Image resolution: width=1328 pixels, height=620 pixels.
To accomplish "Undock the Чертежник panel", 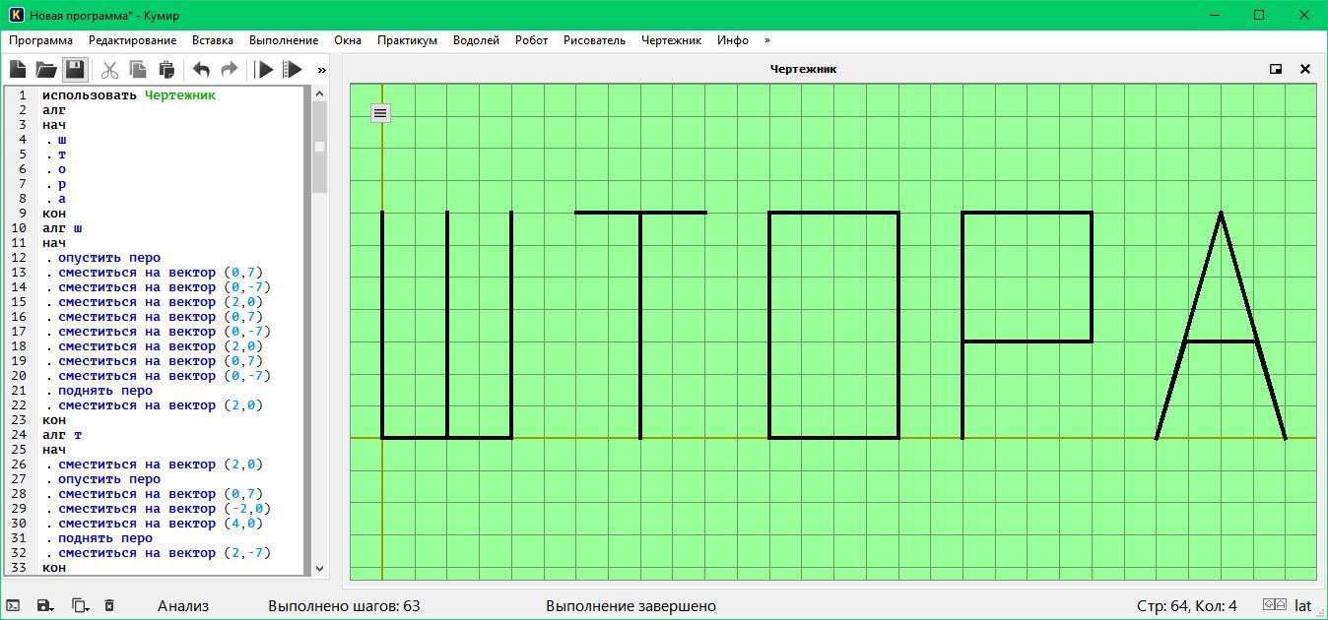I will [x=1276, y=69].
